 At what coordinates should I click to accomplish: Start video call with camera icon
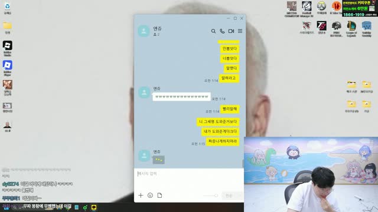tap(231, 31)
